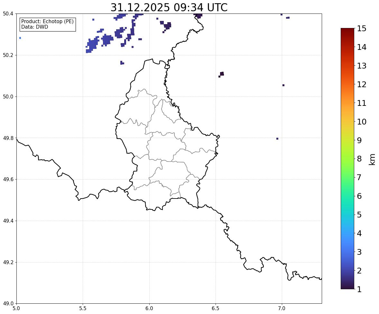Screen dimensions: 379x314
Task: Click the x-axis label '6.5'
Action: [216, 309]
